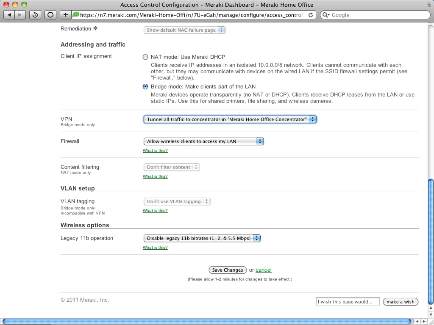The image size is (434, 325).
Task: Click the '© 2011 Meraki, Inc.' footer text
Action: coord(85,300)
